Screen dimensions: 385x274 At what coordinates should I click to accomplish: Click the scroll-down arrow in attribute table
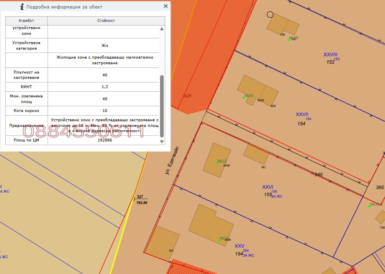(x=162, y=141)
